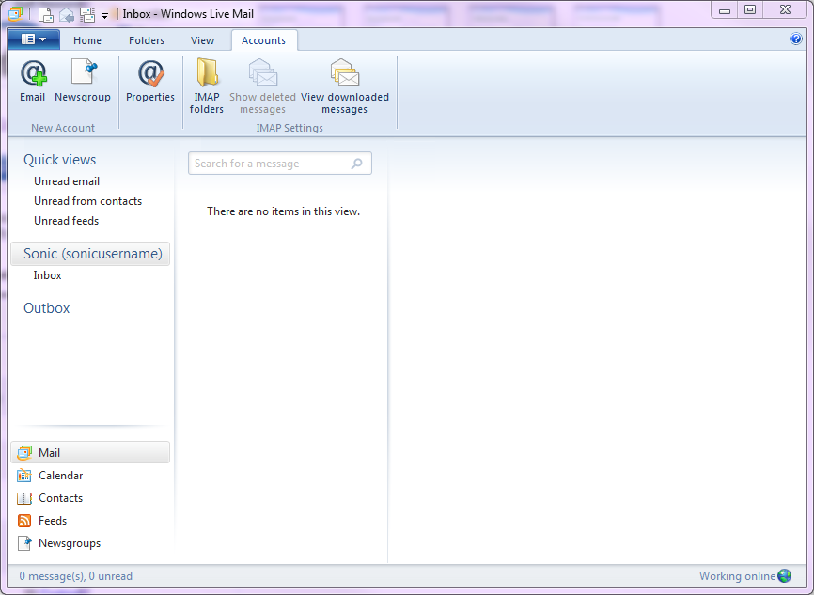The image size is (814, 595).
Task: Create a new message from quick access toolbar
Action: point(44,13)
